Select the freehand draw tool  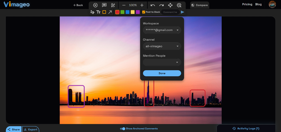92,12
